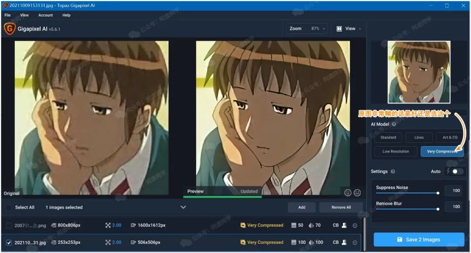The image size is (471, 253).
Task: Click the scale icon in 202110 jpg row
Action: coord(108,242)
